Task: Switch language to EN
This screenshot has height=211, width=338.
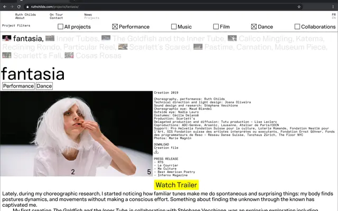Action: pyautogui.click(x=334, y=18)
